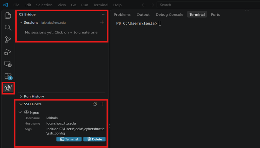Collapse the SSH Hosts section
Image resolution: width=260 pixels, height=148 pixels.
pyautogui.click(x=21, y=104)
